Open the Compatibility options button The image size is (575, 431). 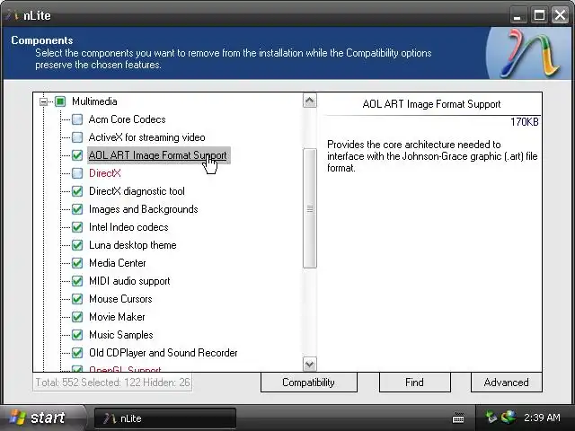309,383
